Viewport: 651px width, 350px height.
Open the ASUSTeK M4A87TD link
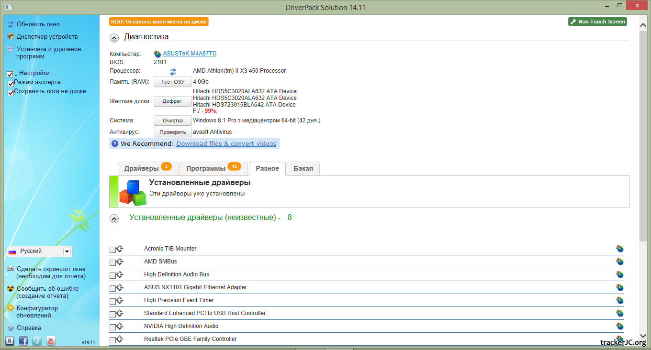[x=190, y=54]
